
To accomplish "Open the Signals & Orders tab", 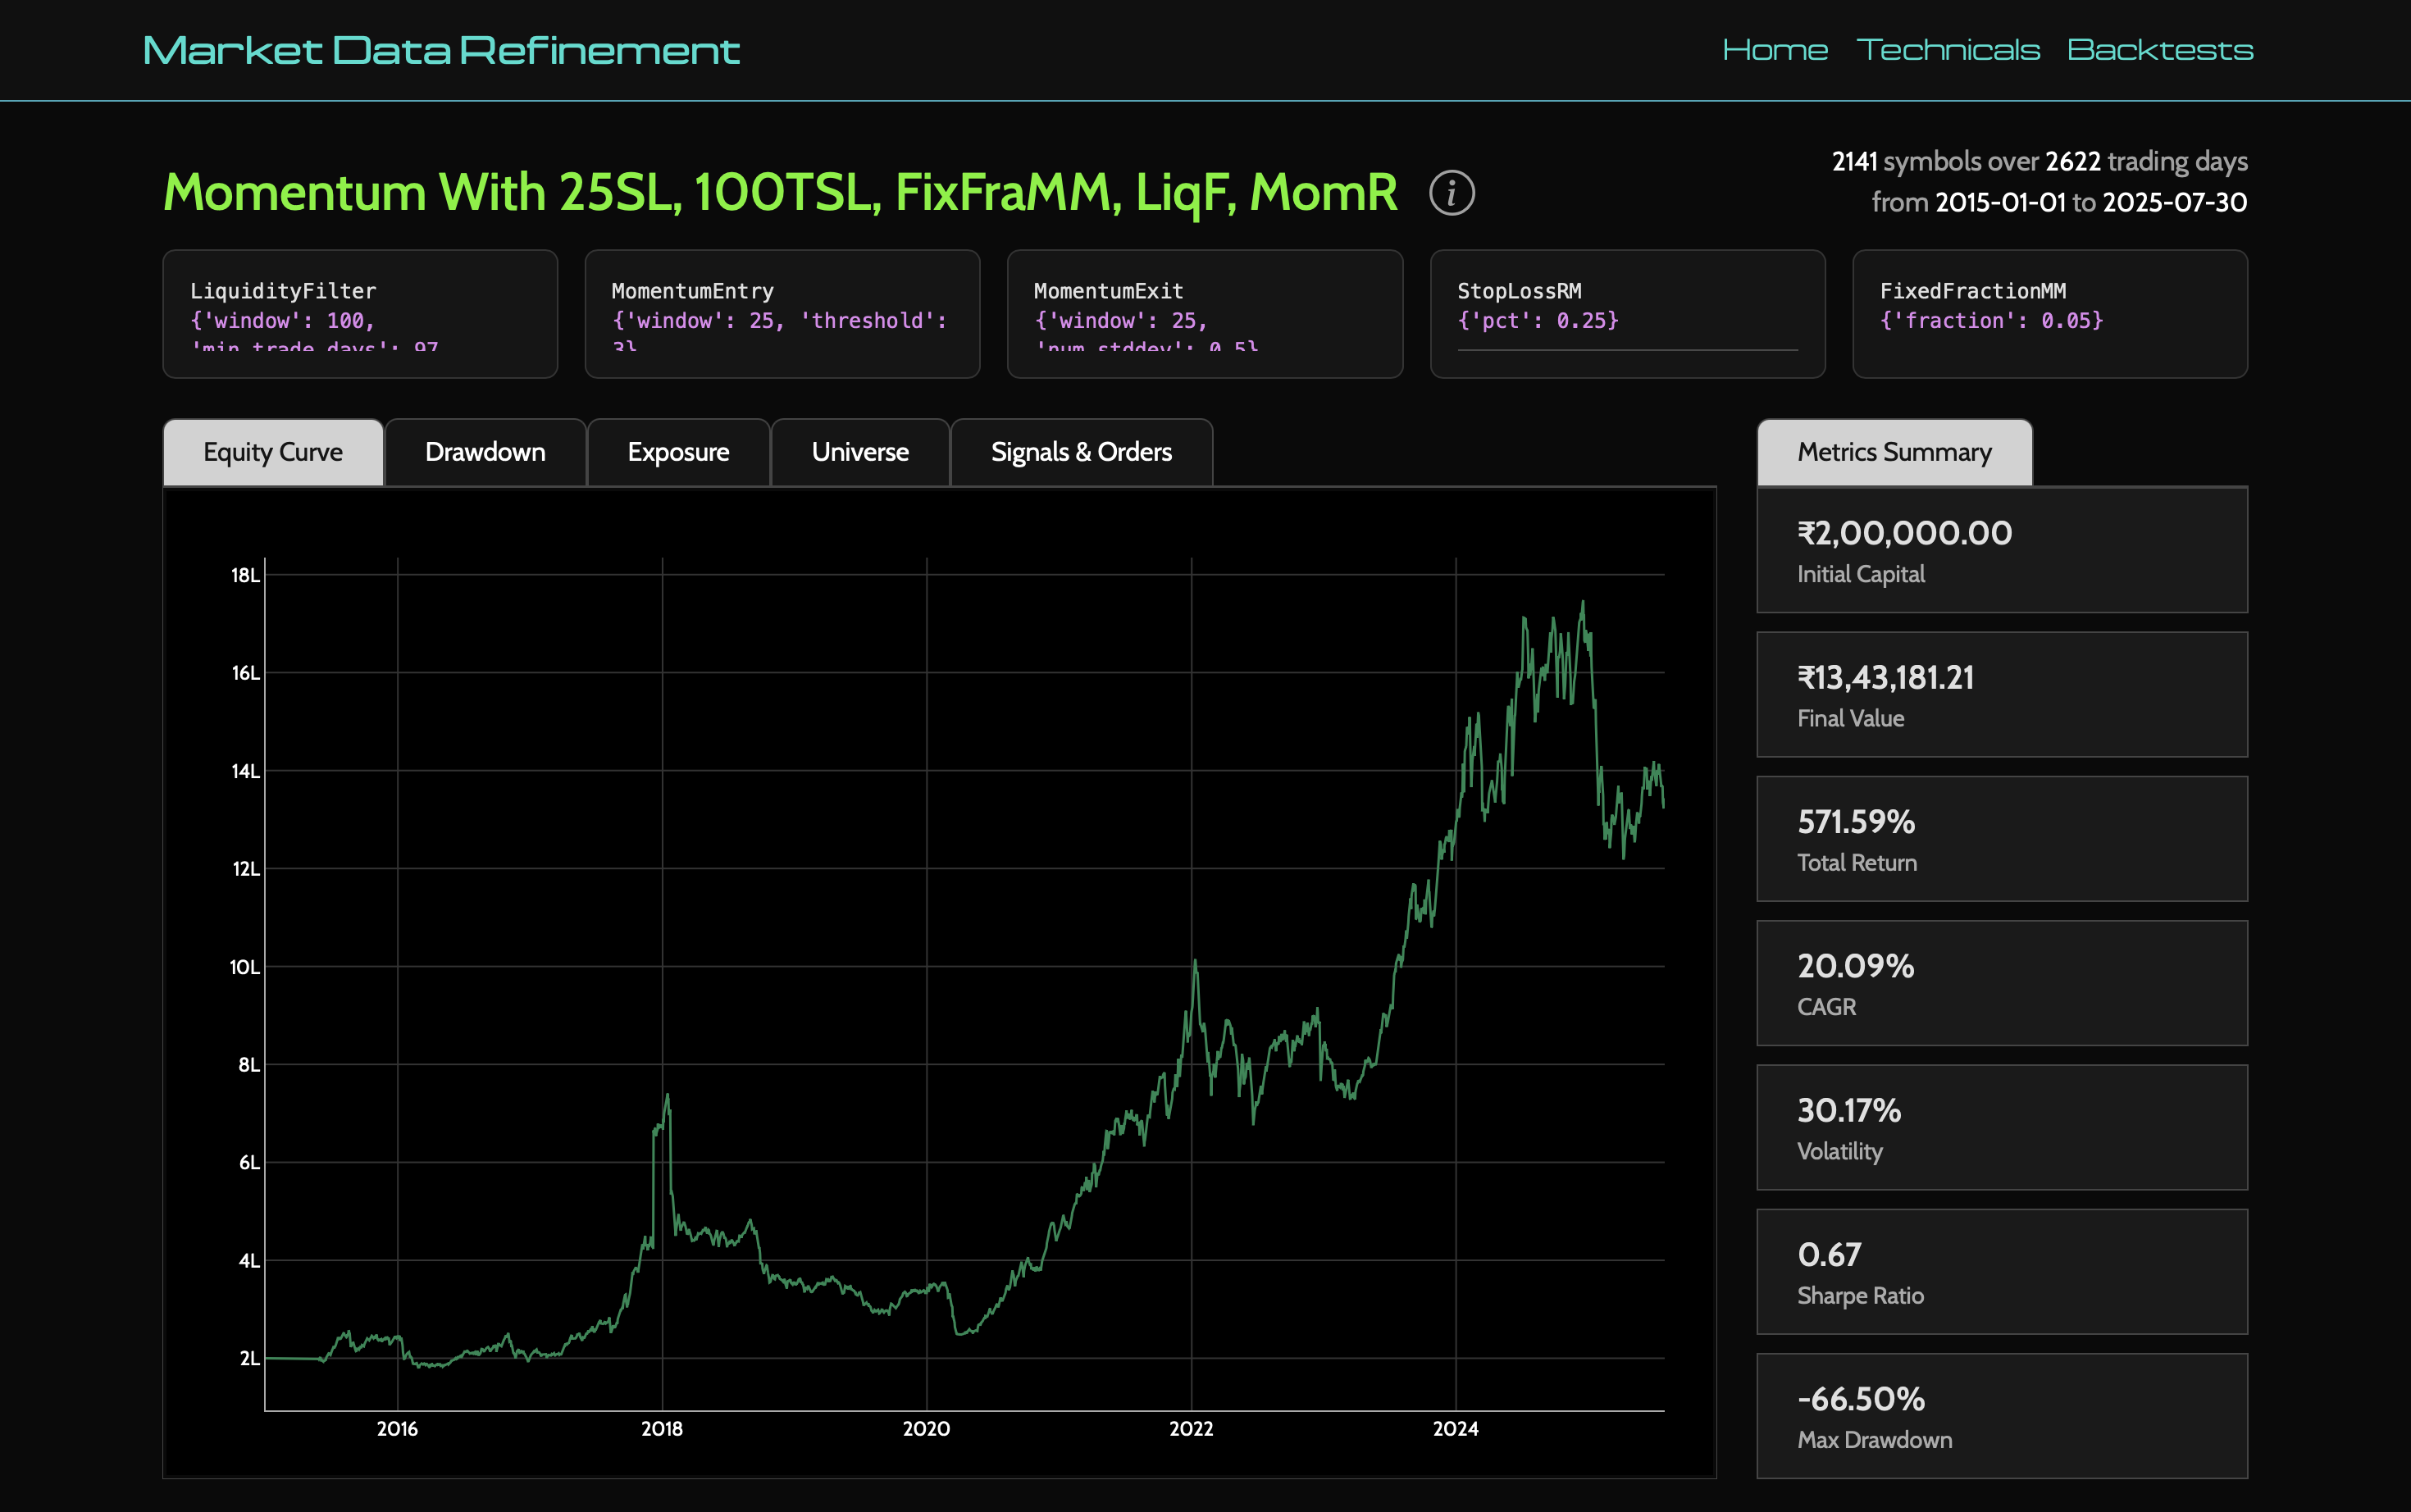I will pyautogui.click(x=1081, y=453).
